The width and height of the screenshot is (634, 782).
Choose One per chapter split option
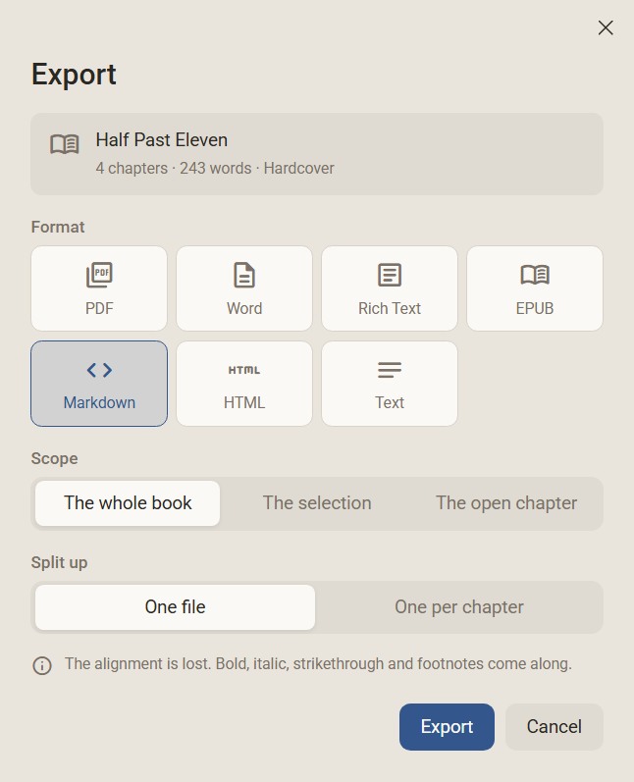tap(459, 607)
